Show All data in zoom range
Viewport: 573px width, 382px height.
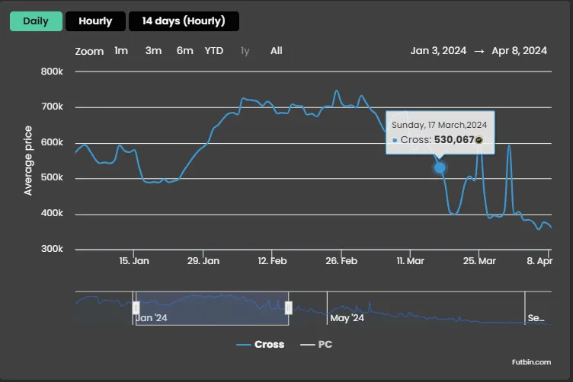277,51
